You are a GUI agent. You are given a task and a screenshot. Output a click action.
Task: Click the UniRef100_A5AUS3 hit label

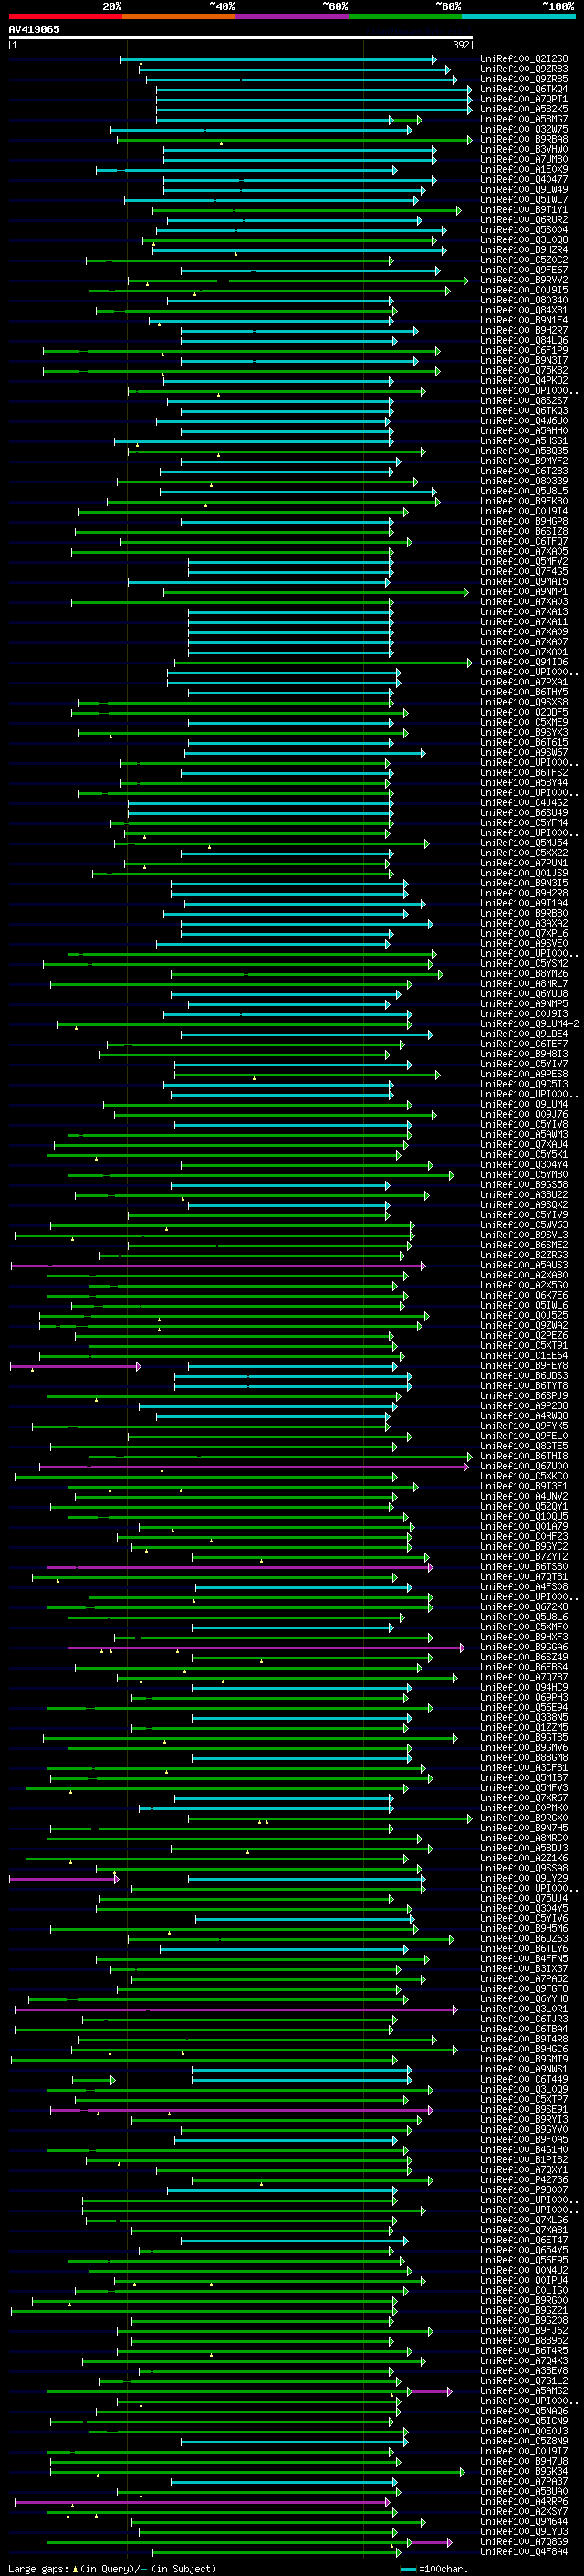coord(524,1265)
